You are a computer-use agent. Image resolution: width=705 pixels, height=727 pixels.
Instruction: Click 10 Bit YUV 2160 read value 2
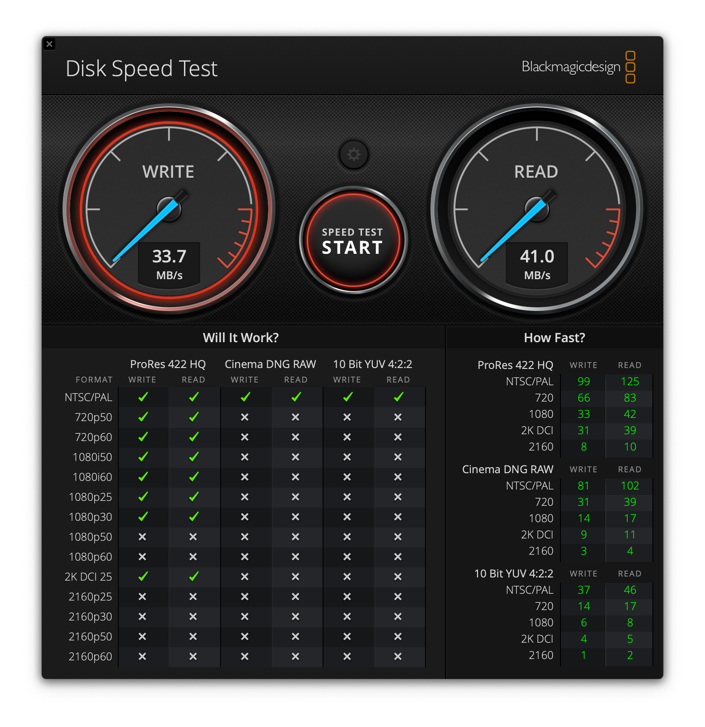pos(630,655)
